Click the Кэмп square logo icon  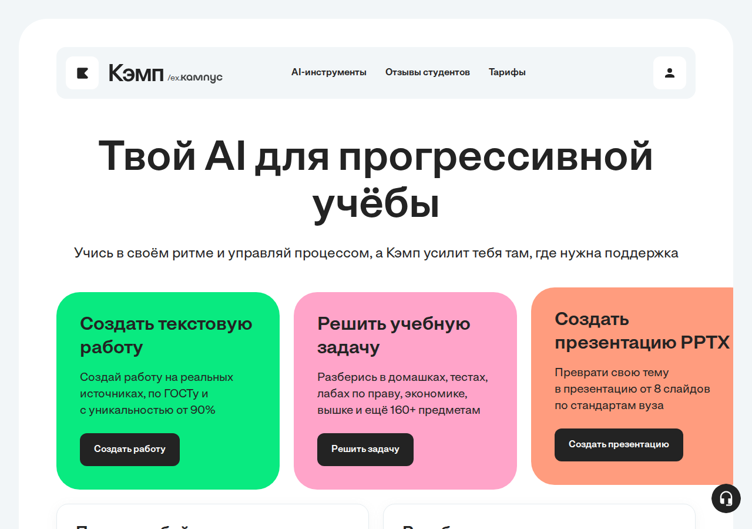click(82, 73)
